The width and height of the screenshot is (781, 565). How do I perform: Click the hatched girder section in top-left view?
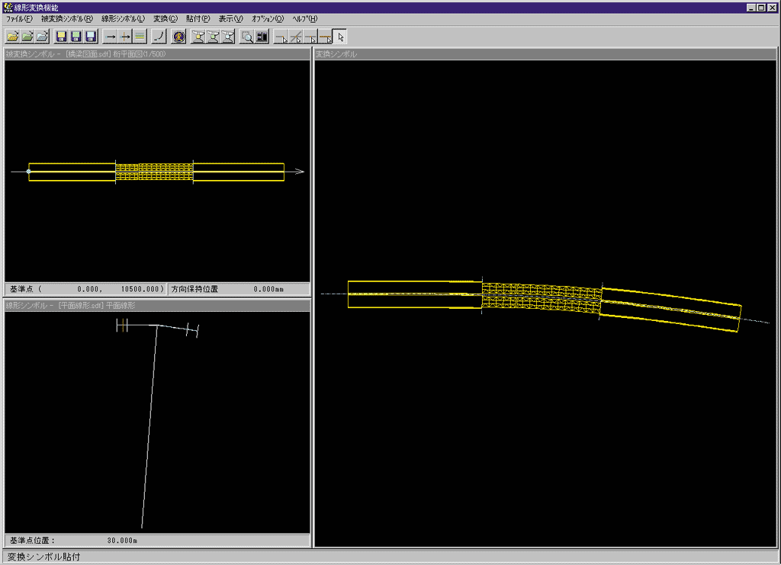click(154, 172)
